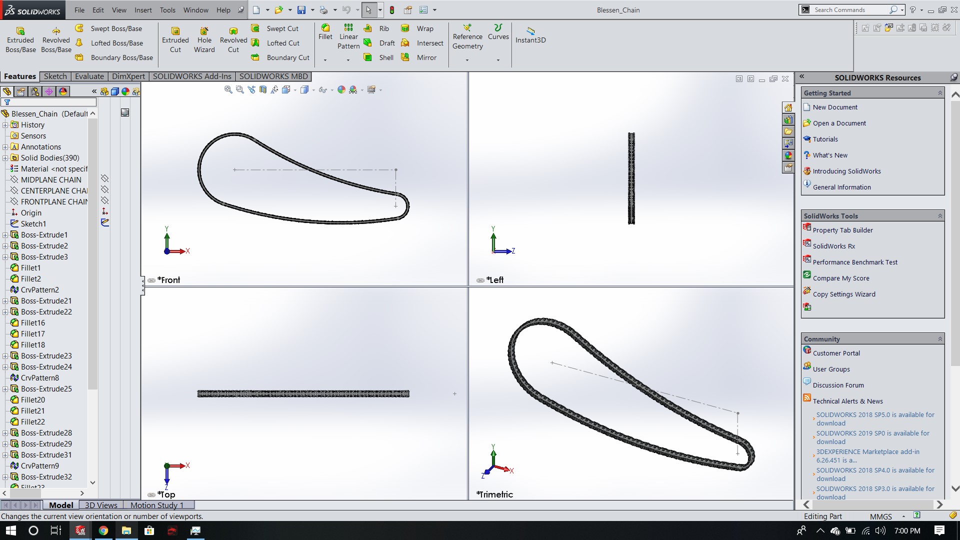Click the SOLIDWORKS 2019 SP0 download link
960x540 pixels.
point(871,437)
